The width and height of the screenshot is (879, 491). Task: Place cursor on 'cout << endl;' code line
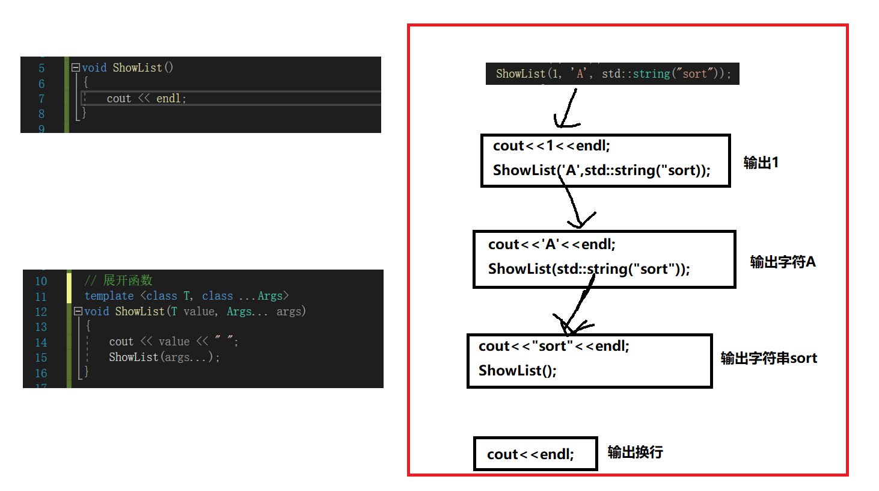146,98
